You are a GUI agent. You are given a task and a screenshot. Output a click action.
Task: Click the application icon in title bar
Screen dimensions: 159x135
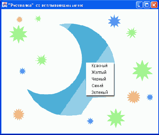[x=5, y=5]
